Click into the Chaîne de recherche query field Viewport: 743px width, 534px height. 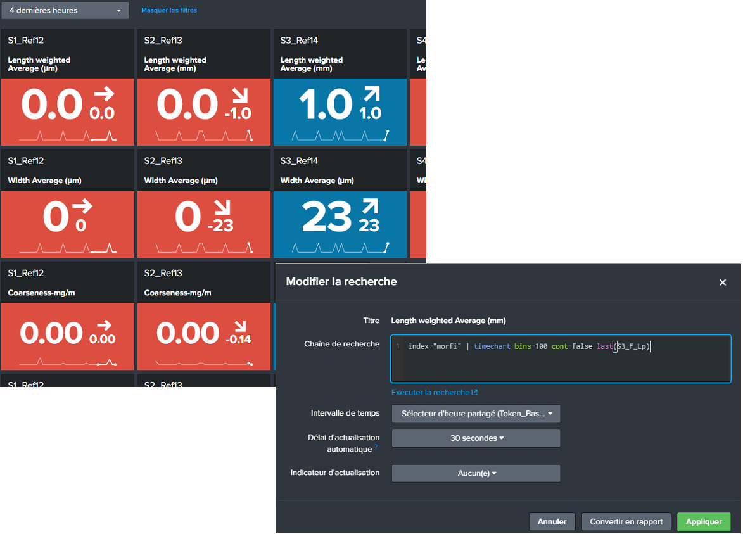561,359
